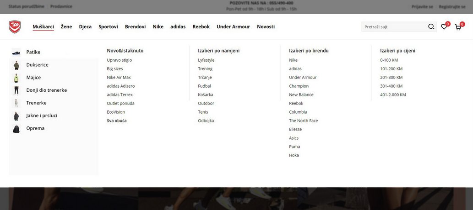Open the adidas Terrex link

[120, 95]
